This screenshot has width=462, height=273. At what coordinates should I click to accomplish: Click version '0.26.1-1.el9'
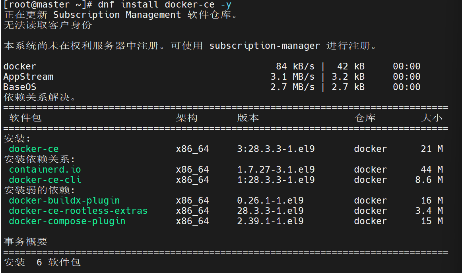click(270, 201)
